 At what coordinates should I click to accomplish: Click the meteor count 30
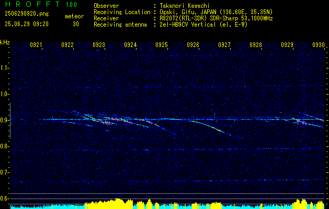[76, 24]
